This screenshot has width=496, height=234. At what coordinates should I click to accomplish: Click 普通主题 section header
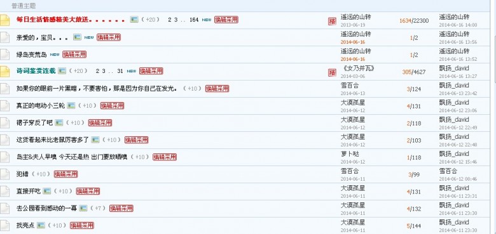pos(24,6)
